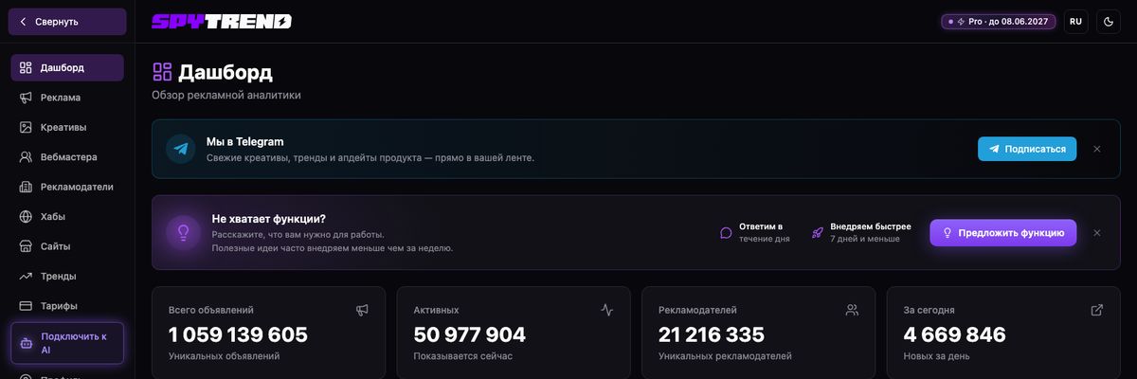This screenshot has width=1137, height=379.
Task: Switch language with the RU button
Action: [1075, 21]
